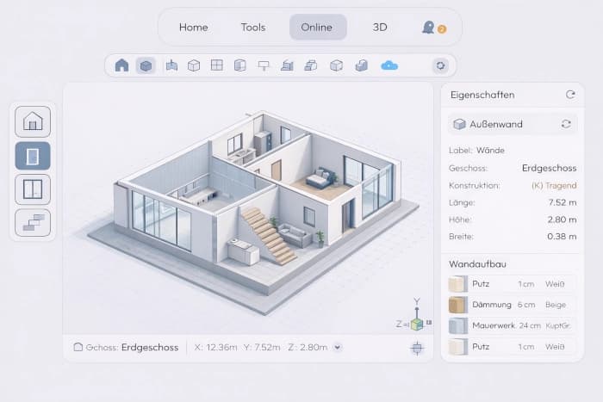Reload the Eigenschaften panel
Viewport: 603px width, 402px height.
point(569,95)
